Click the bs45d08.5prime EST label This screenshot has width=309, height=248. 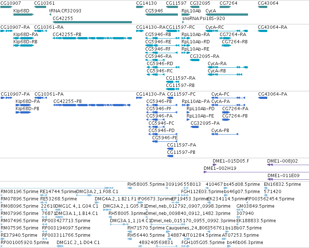(242, 184)
